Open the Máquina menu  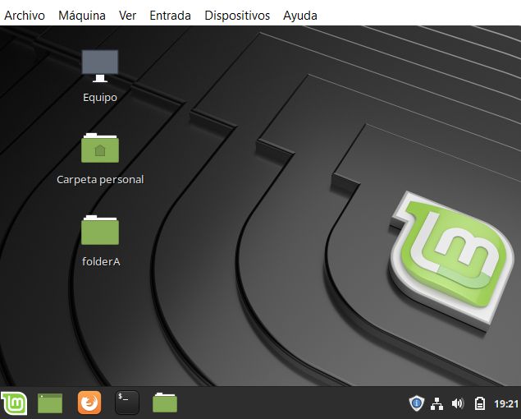point(82,16)
